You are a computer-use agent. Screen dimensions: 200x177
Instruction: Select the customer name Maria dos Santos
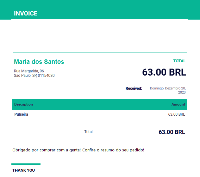click(39, 62)
